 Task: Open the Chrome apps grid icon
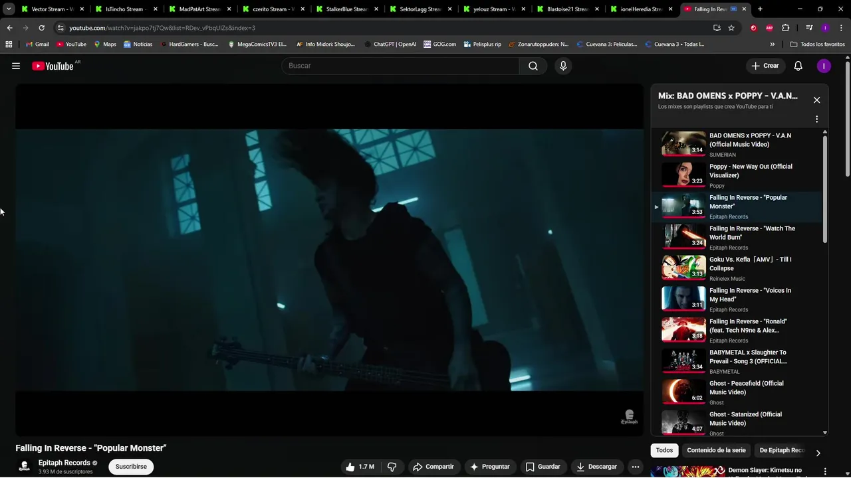(9, 44)
